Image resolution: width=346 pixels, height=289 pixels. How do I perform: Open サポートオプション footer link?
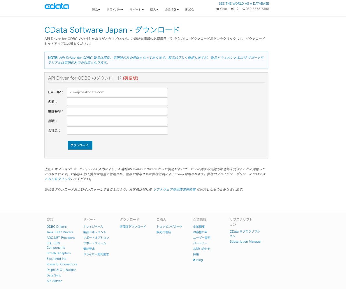click(x=96, y=238)
